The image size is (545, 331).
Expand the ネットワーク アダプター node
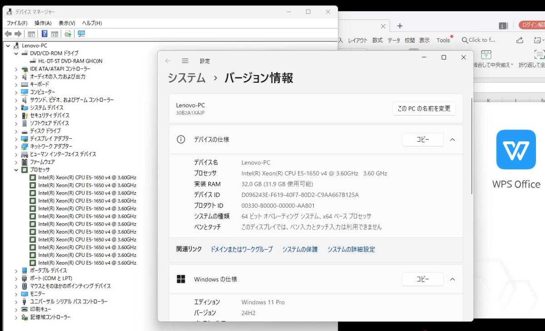16,146
